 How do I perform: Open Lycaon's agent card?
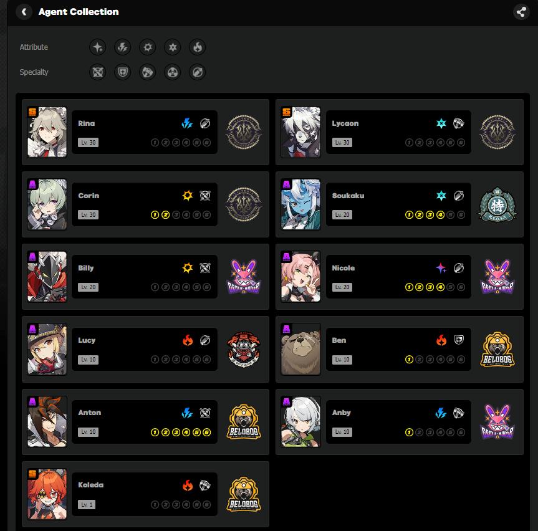(x=400, y=132)
